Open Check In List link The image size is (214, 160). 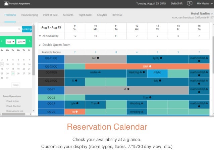[x=12, y=101]
